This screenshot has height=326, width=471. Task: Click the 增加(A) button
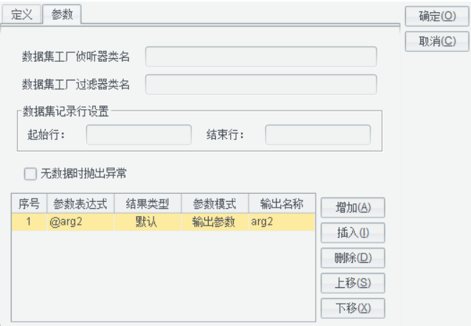[x=353, y=208]
